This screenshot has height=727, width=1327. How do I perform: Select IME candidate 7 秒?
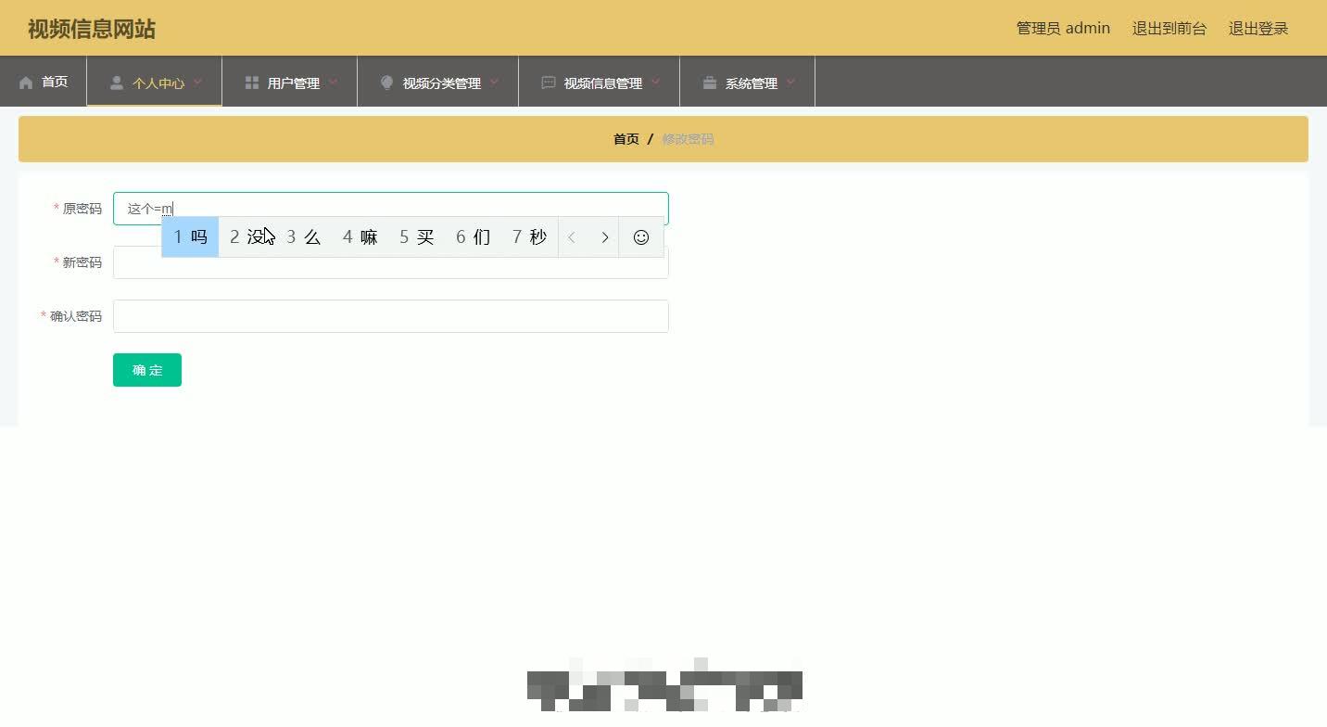(530, 237)
